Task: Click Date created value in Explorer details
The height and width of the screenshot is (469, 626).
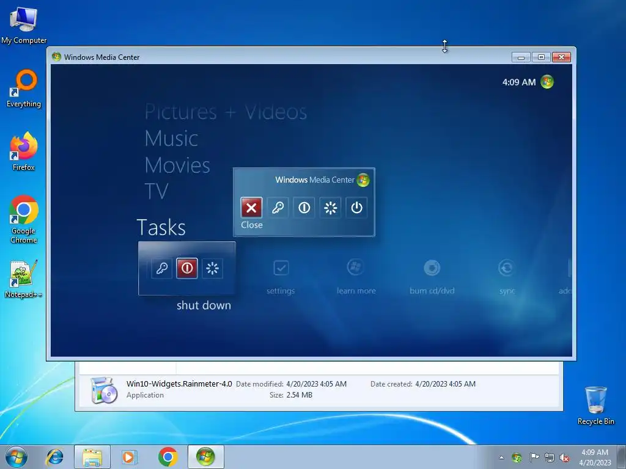Action: click(x=446, y=384)
